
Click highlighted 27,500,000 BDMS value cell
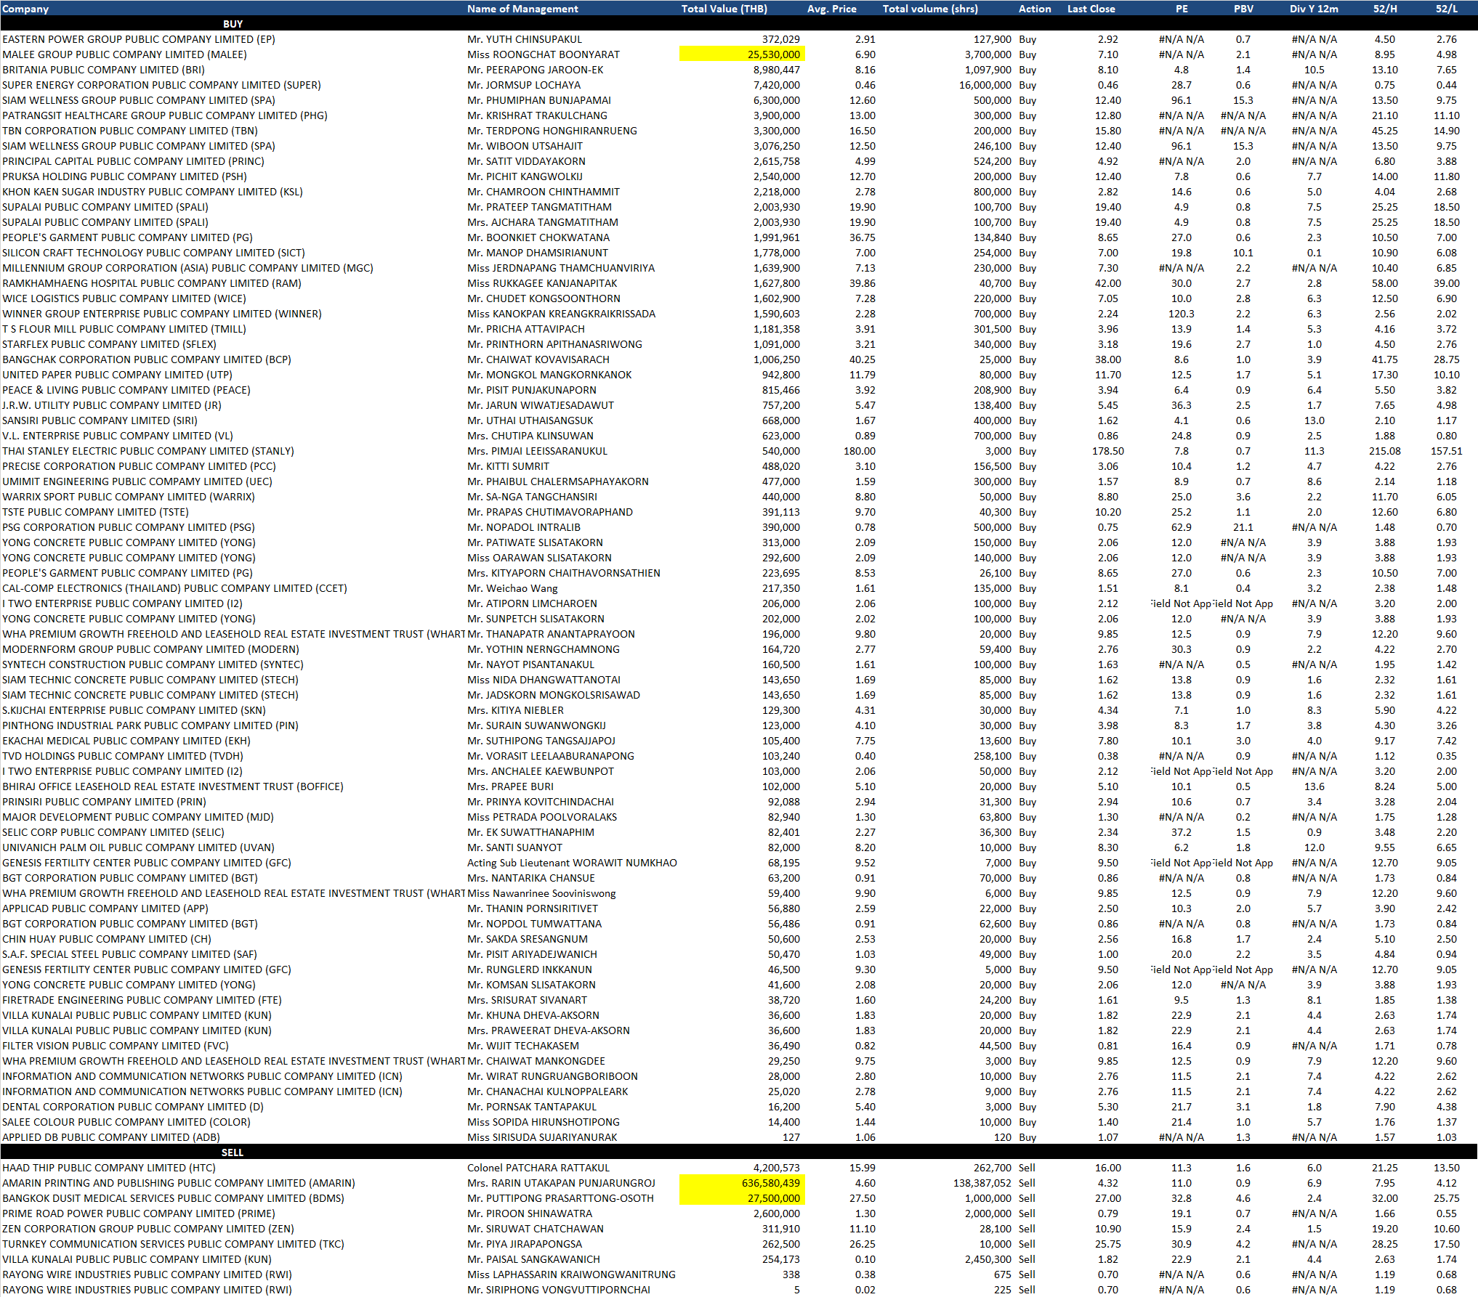pyautogui.click(x=743, y=1198)
